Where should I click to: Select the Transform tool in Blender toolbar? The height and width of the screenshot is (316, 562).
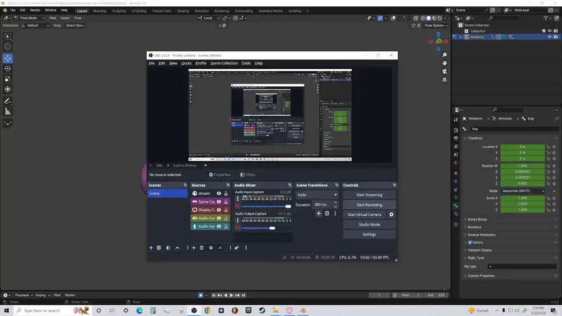(x=7, y=89)
